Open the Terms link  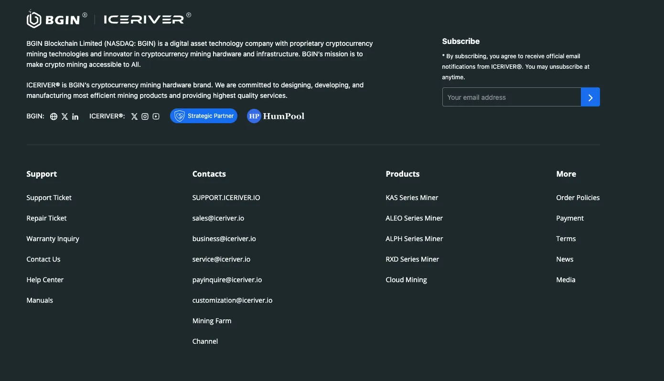coord(566,239)
